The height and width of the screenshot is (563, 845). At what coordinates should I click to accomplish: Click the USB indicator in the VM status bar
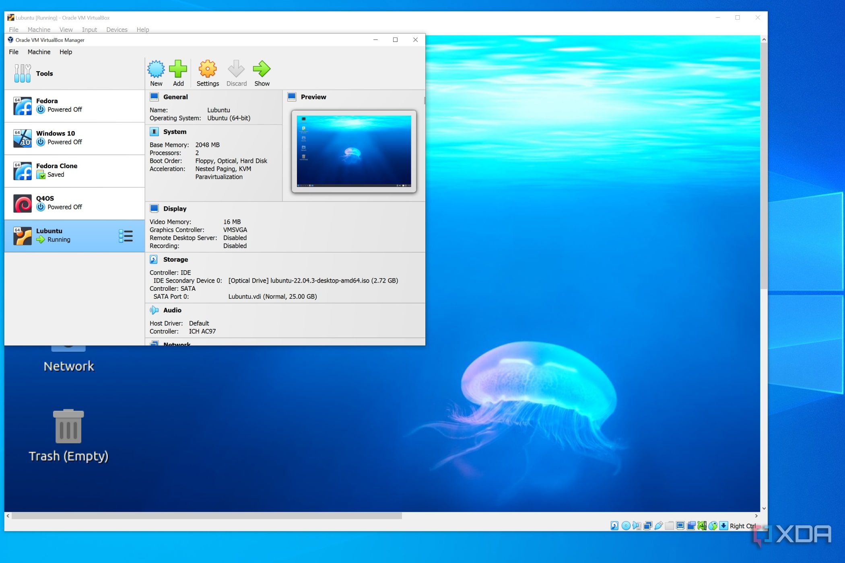(659, 526)
